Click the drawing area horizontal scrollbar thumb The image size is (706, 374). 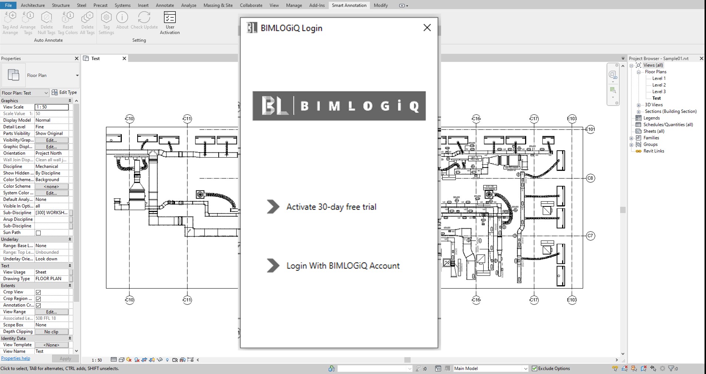click(x=407, y=360)
